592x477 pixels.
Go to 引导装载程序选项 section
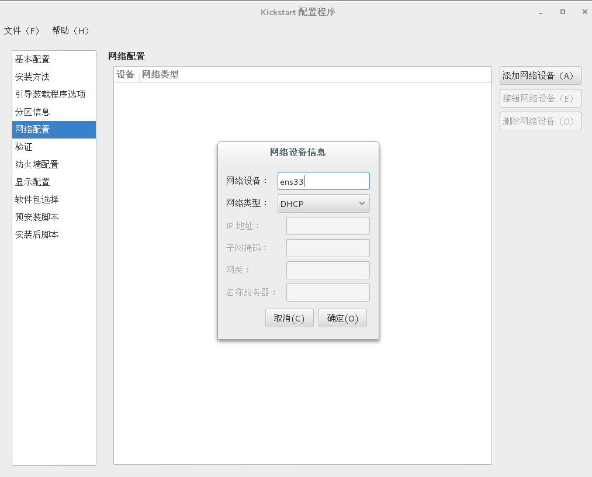pos(54,95)
